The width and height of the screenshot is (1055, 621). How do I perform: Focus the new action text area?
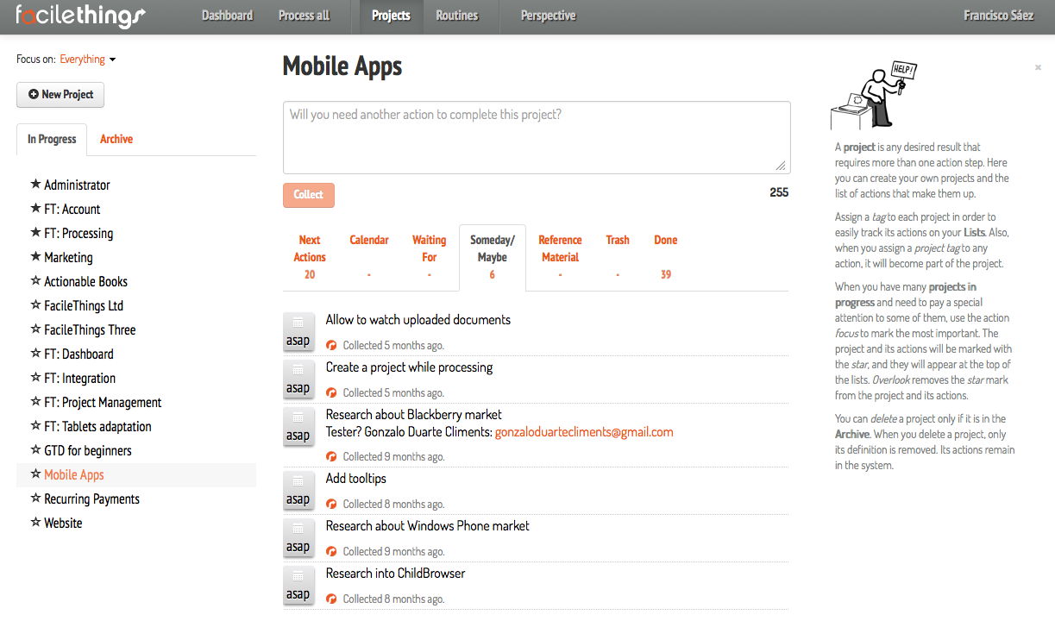coord(537,138)
